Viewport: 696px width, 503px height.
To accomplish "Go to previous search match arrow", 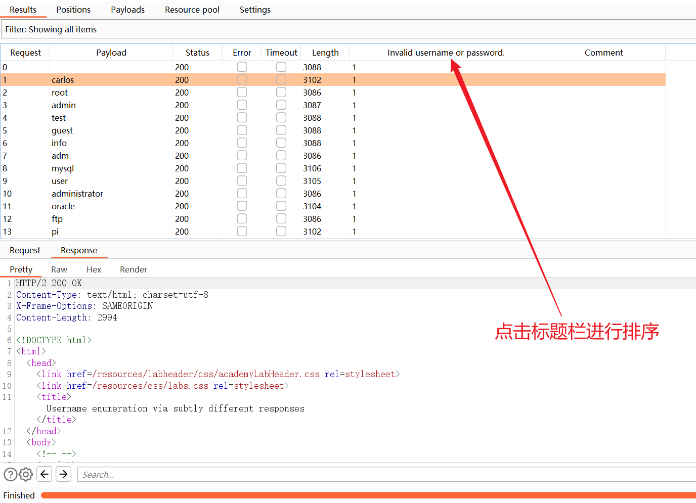I will point(45,474).
